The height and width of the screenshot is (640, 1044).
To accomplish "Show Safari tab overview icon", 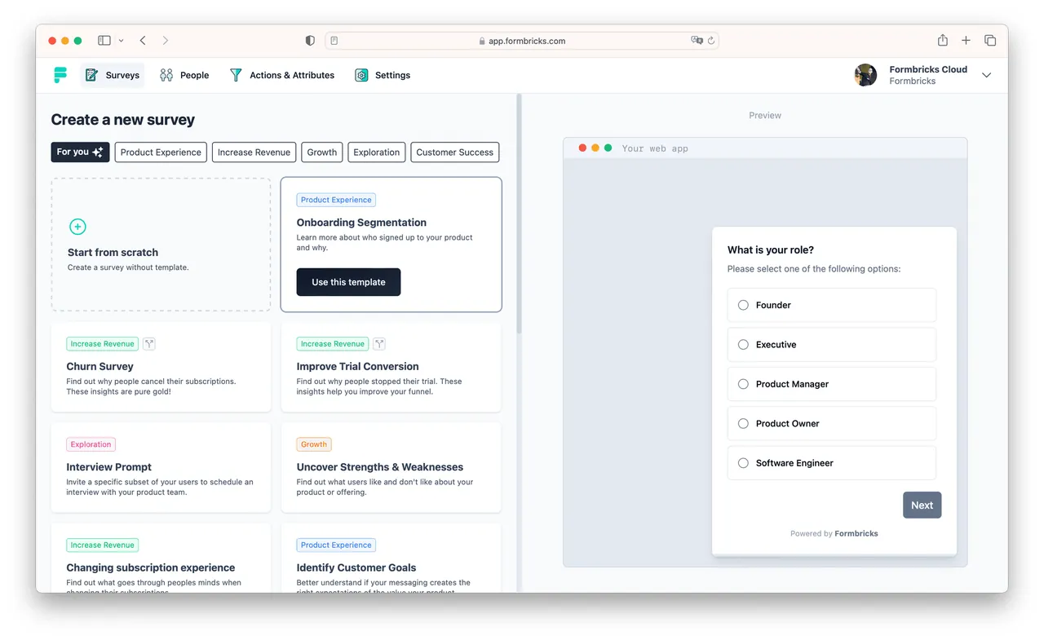I will (989, 40).
